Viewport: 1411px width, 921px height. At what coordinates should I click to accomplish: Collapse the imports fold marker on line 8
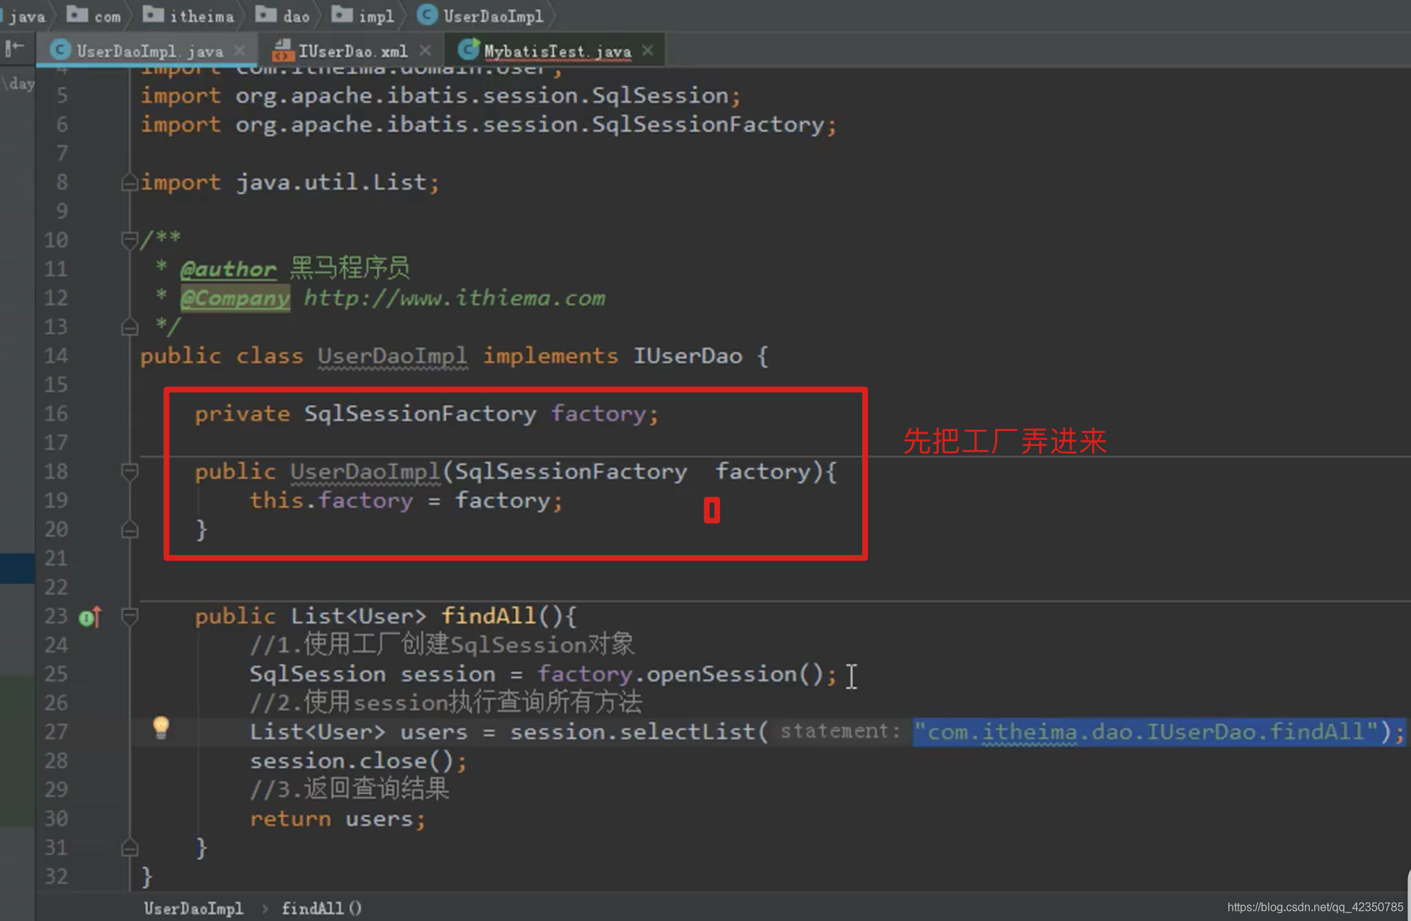point(130,183)
